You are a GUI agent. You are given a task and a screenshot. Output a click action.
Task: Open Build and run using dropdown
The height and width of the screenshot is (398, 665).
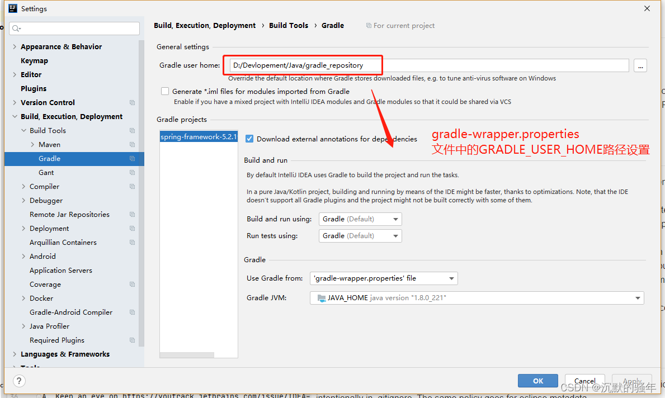[x=360, y=219]
